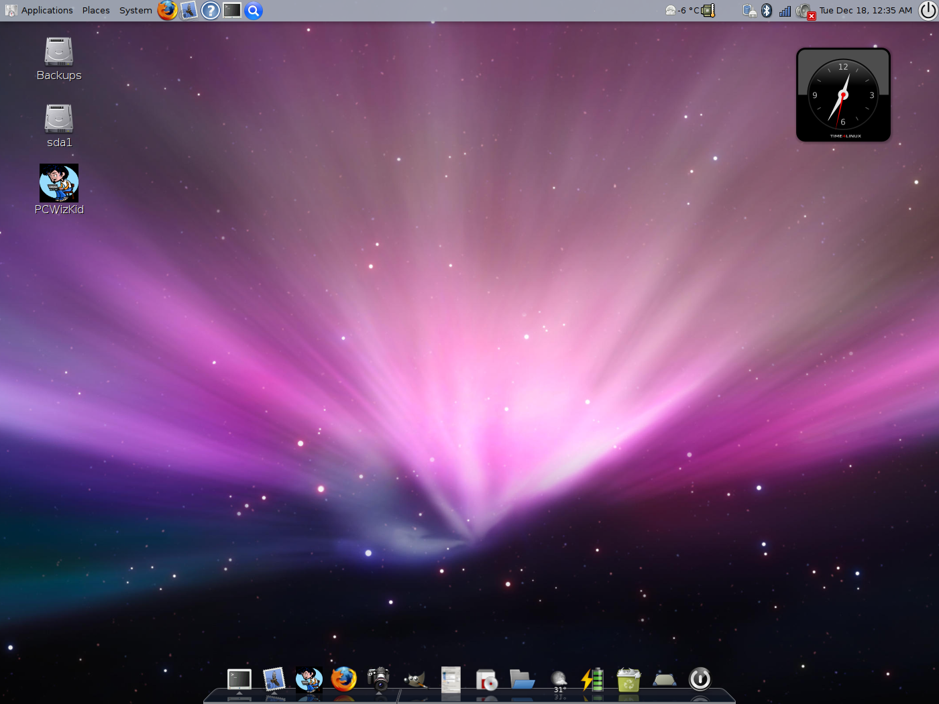
Task: Open the camera screenshot tool in dock
Action: tap(379, 679)
